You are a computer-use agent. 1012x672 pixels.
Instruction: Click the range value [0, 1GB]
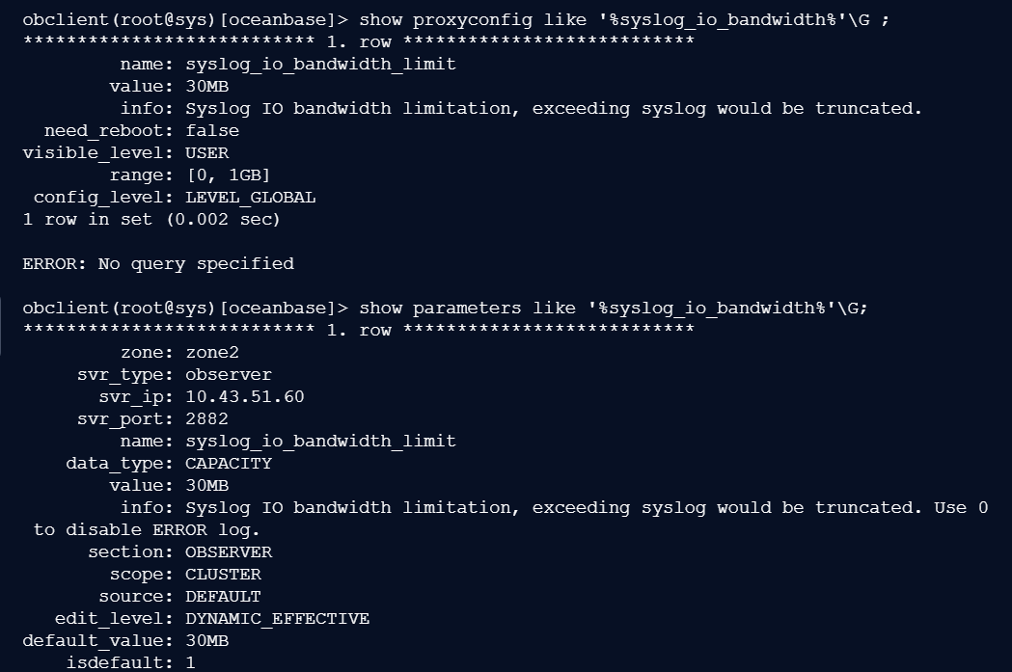click(x=228, y=175)
